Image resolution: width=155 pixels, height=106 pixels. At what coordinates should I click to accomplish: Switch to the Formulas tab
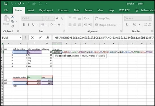click(x=63, y=10)
